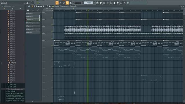
Task: Show the Browser view icon in toolbar
Action: [x=111, y=3]
